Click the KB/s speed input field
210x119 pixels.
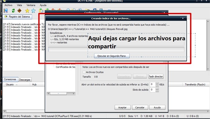point(153,84)
